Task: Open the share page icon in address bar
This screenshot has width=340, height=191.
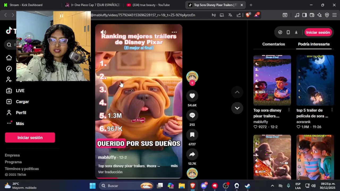Action: pos(239,15)
